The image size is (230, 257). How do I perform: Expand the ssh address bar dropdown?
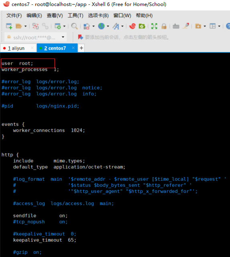point(63,37)
